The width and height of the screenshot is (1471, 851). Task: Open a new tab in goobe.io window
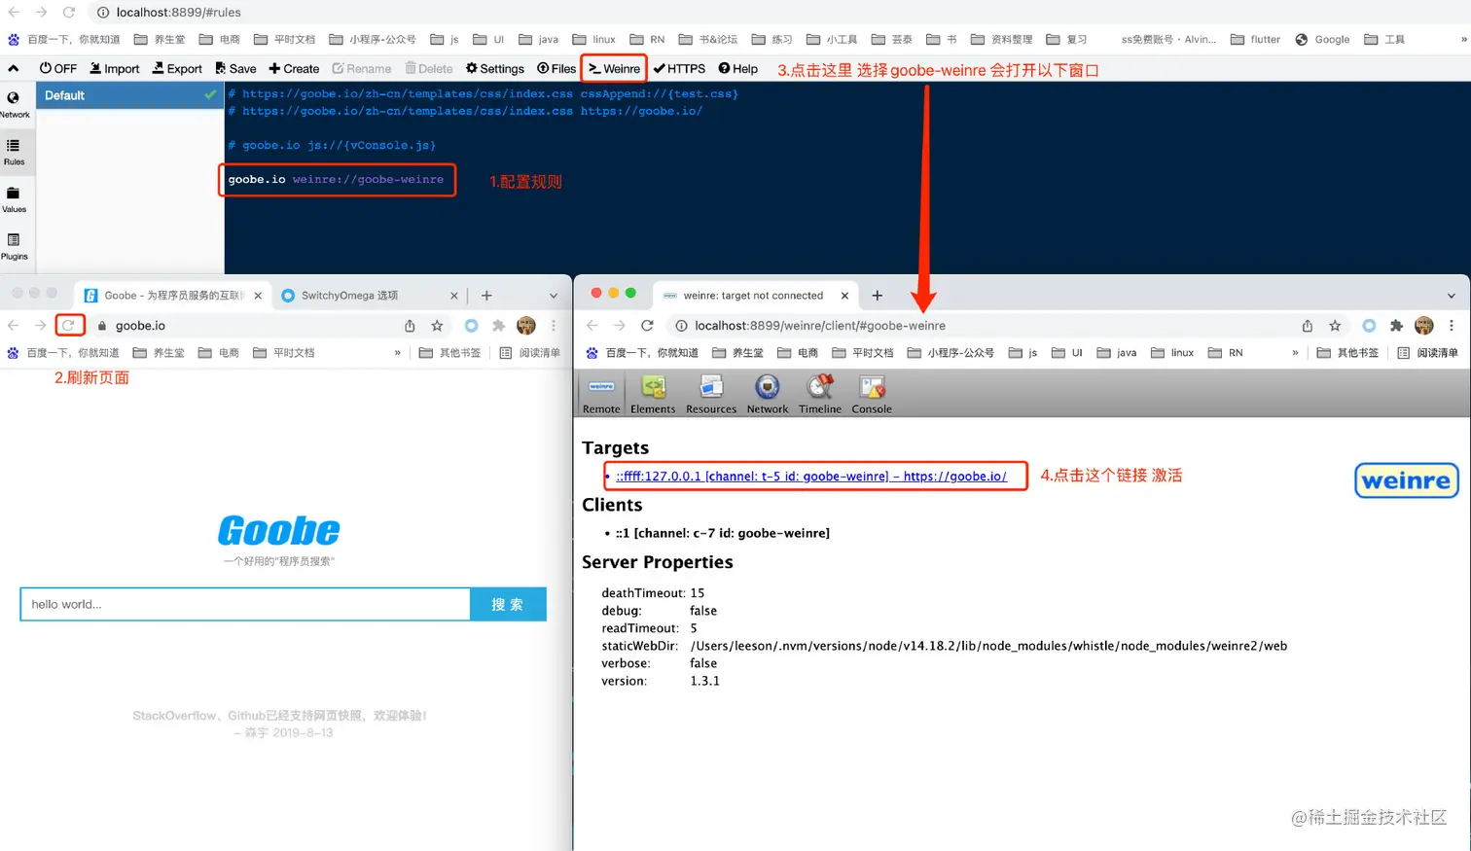coord(486,296)
